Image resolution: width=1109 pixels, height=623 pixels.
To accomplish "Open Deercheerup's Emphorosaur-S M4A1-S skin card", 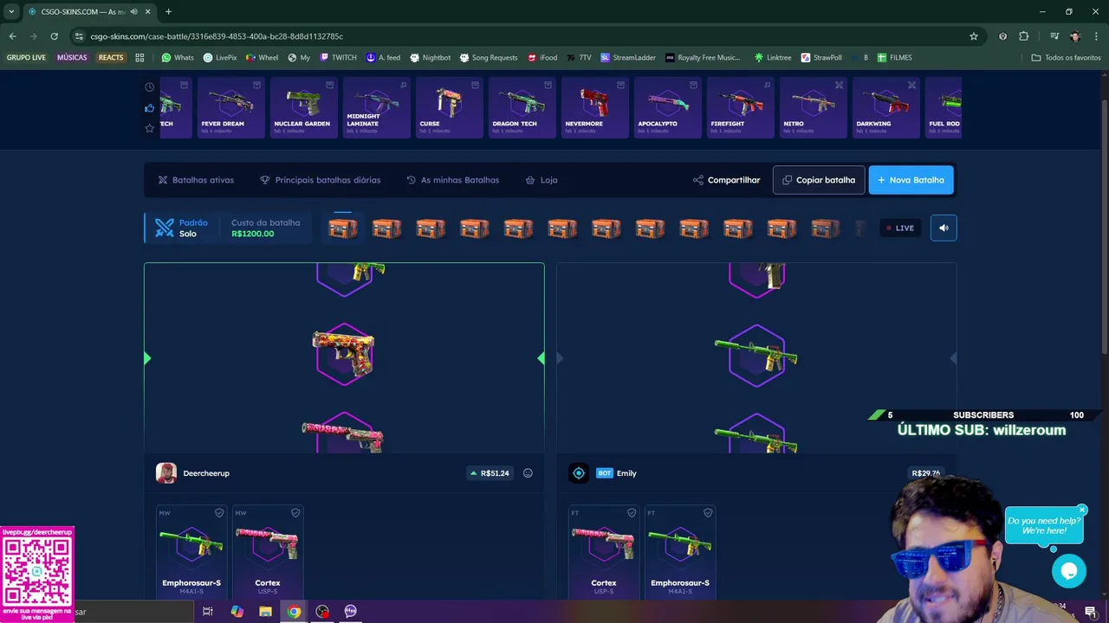I will 191,552.
